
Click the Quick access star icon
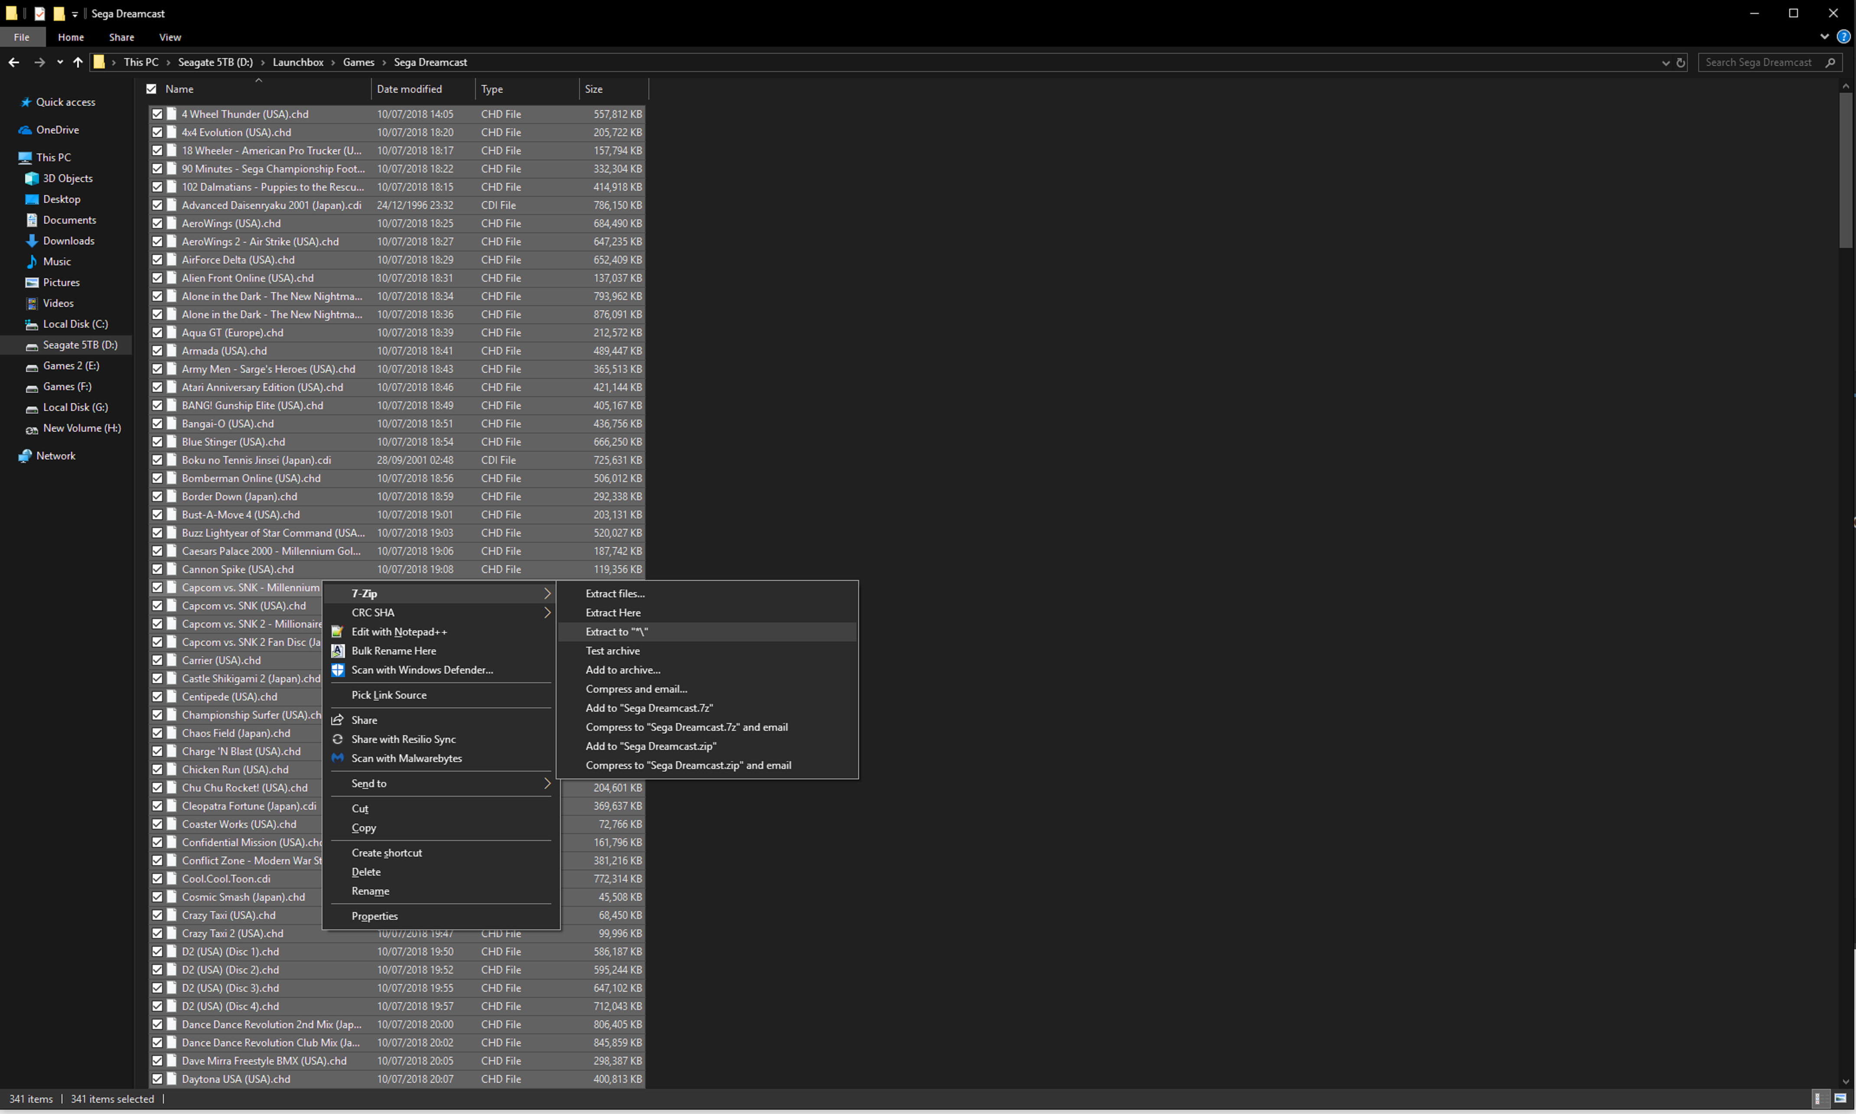26,102
